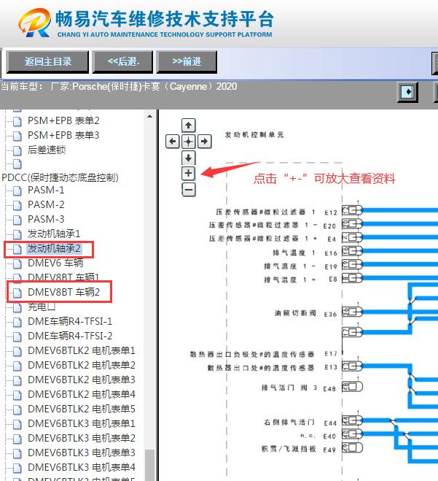The image size is (438, 481).
Task: Go forward using the >>前进 button
Action: pyautogui.click(x=187, y=62)
